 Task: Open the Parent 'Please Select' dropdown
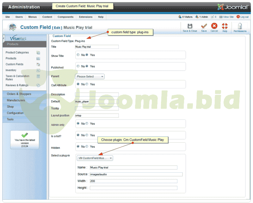tap(90, 77)
